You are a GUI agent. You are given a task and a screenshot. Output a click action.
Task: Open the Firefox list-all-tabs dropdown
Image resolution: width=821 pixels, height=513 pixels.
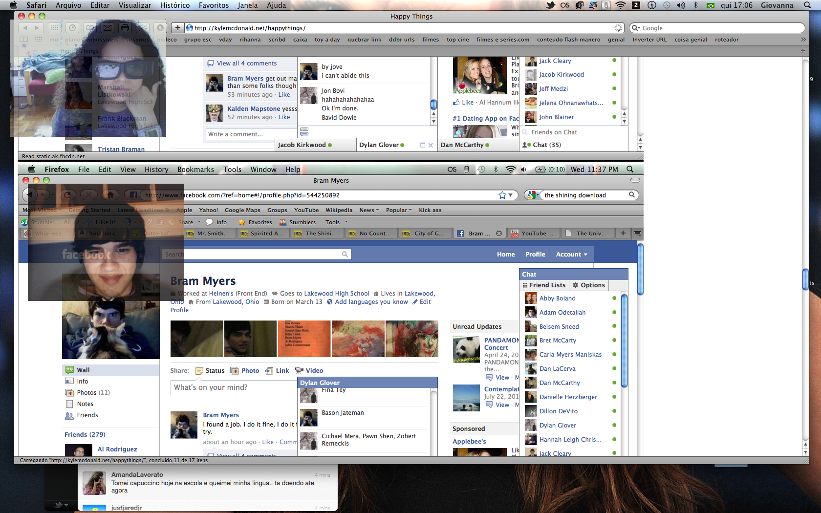coord(638,234)
